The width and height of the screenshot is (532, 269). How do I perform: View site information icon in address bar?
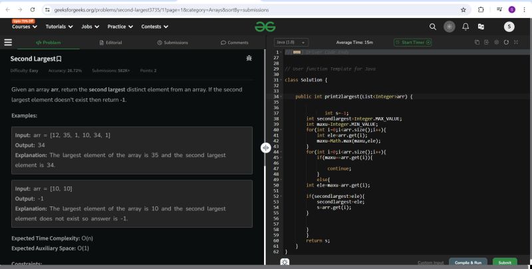(47, 10)
